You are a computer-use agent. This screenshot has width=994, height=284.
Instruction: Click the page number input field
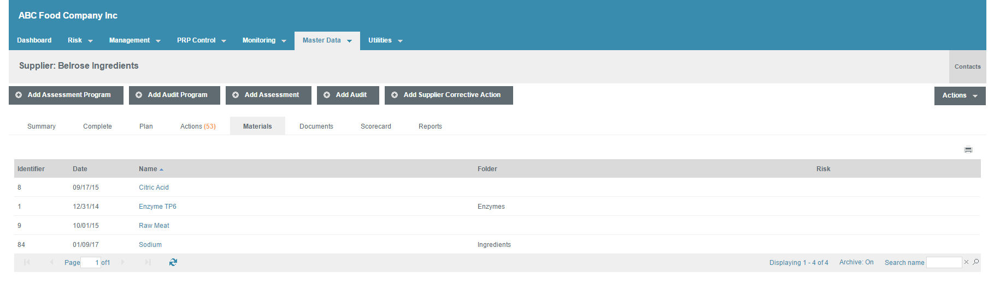point(91,262)
